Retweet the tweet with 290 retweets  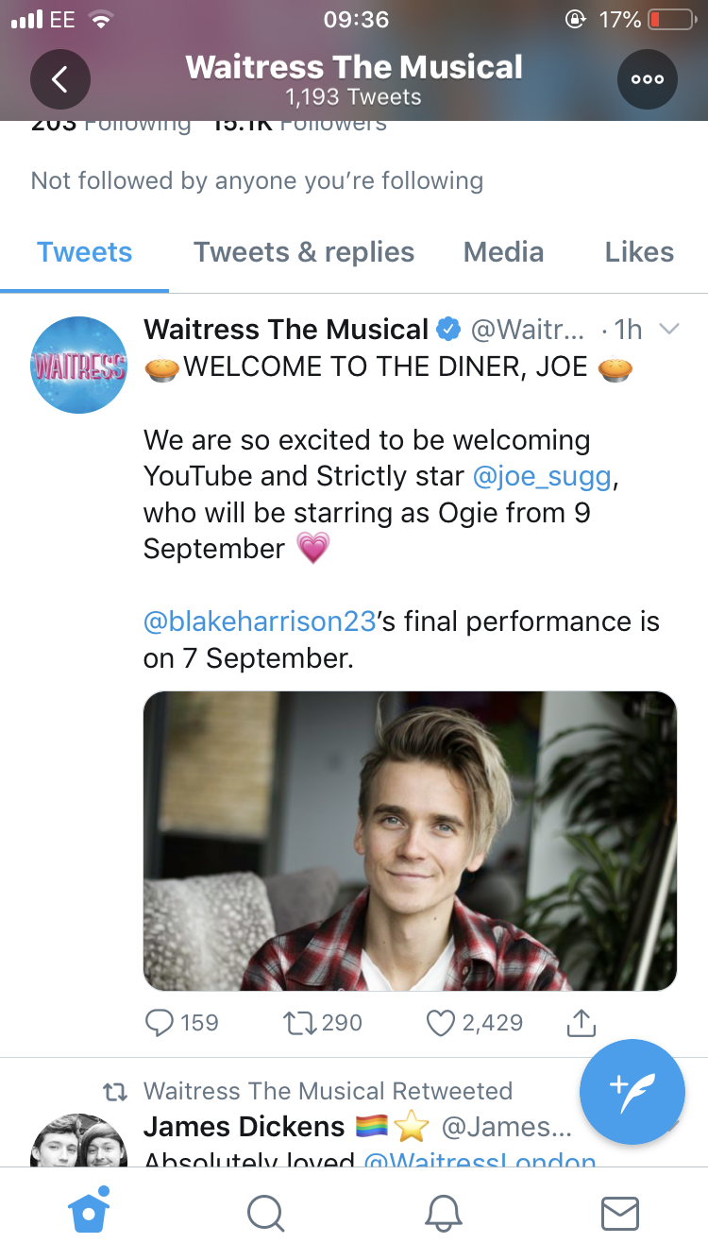(x=322, y=1022)
